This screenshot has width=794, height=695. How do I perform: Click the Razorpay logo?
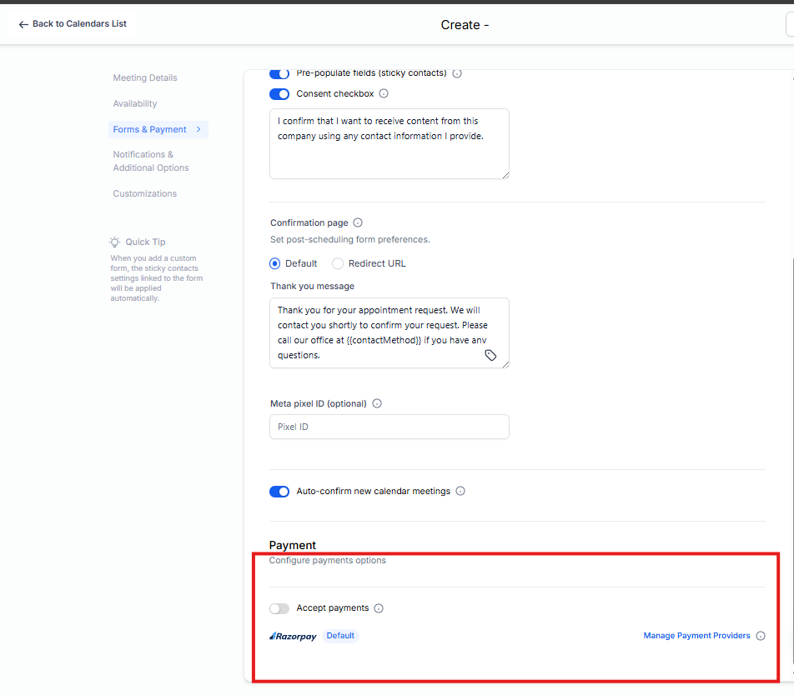click(x=293, y=637)
